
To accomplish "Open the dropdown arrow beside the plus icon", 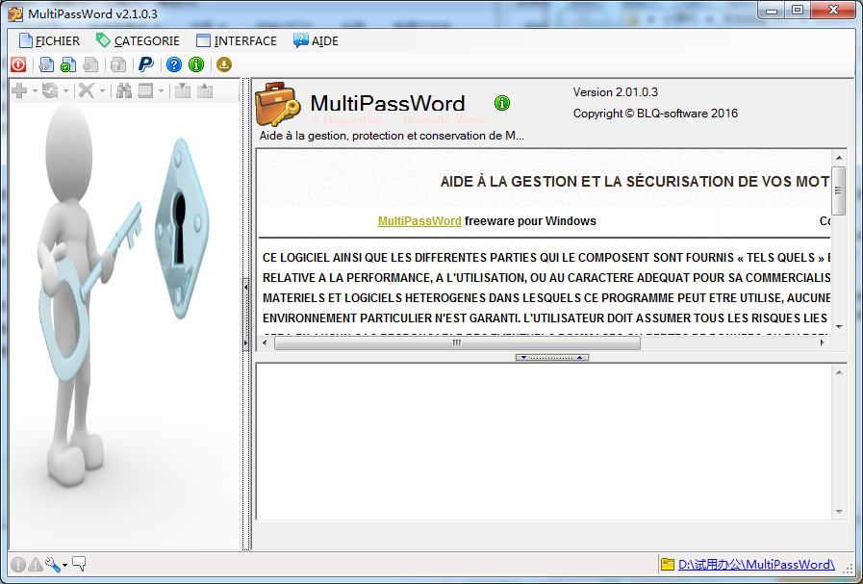I will (35, 90).
